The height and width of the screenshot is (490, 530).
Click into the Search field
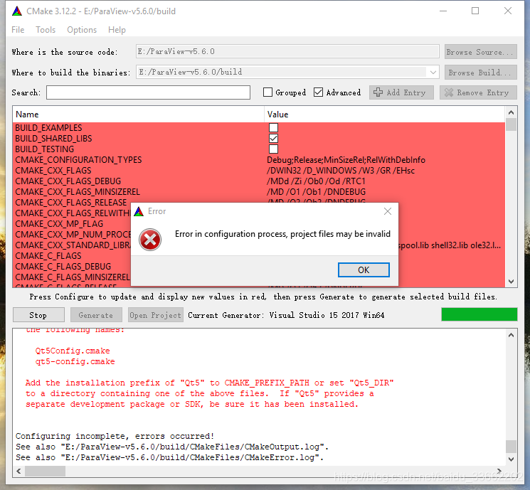149,92
